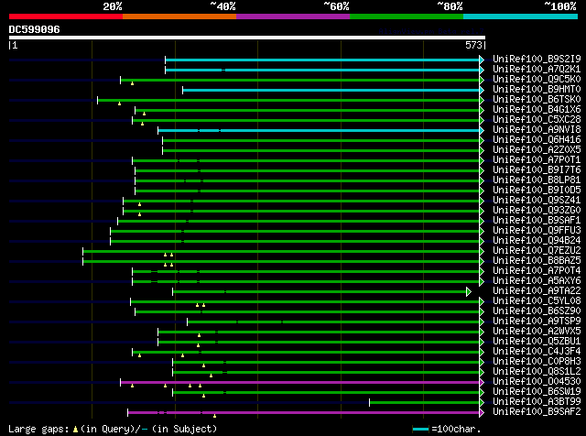Screen dimensions: 586x436
Task: Click the white query sequence bar
Action: click(247, 38)
